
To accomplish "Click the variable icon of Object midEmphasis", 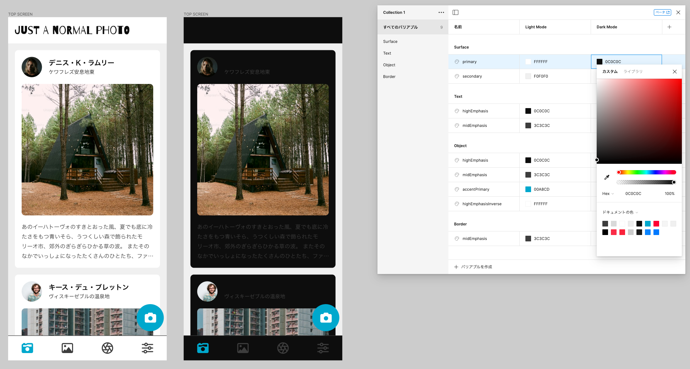I will 457,175.
